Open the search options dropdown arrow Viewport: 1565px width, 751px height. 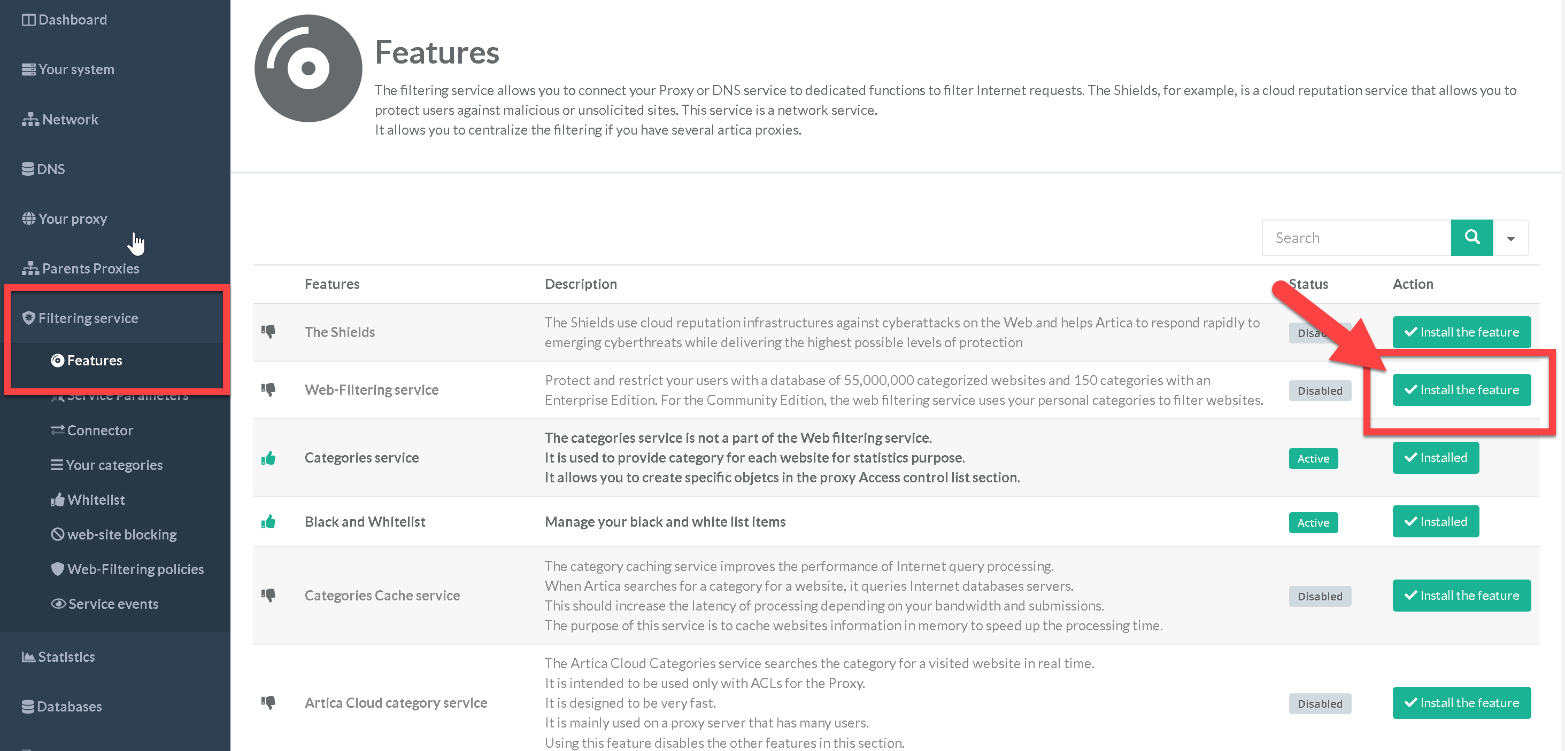tap(1510, 239)
